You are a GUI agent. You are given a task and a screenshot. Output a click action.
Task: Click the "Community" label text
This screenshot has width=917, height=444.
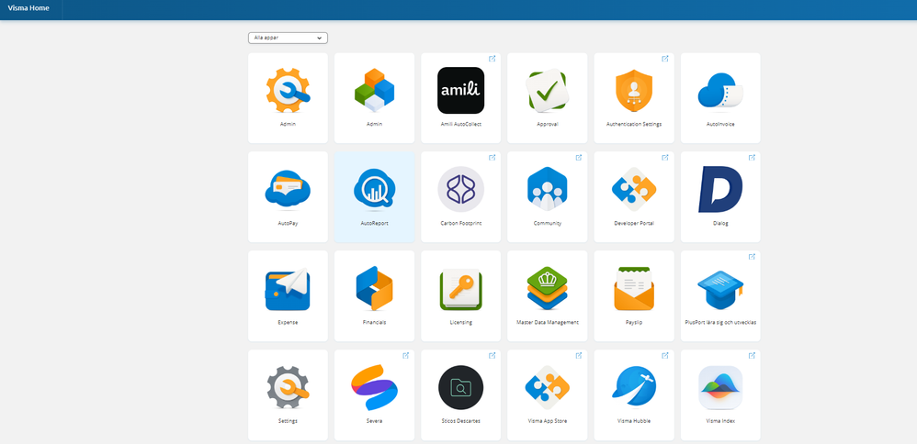tap(548, 223)
